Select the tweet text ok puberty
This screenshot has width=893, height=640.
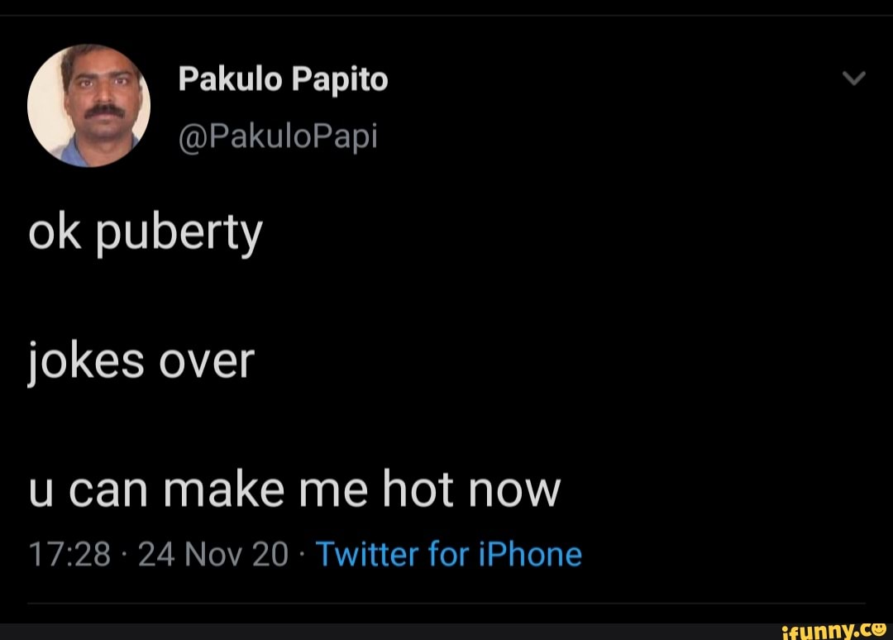coord(145,232)
